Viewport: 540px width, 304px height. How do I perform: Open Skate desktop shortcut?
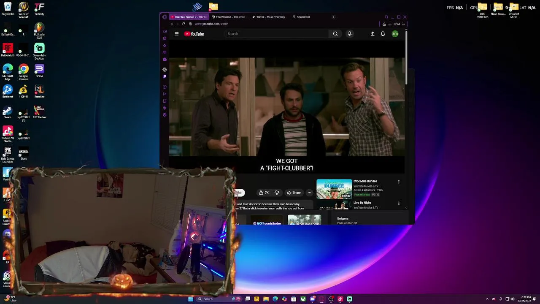(24, 153)
